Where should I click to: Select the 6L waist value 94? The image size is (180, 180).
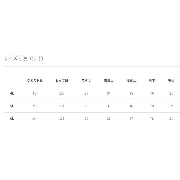pyautogui.click(x=35, y=118)
